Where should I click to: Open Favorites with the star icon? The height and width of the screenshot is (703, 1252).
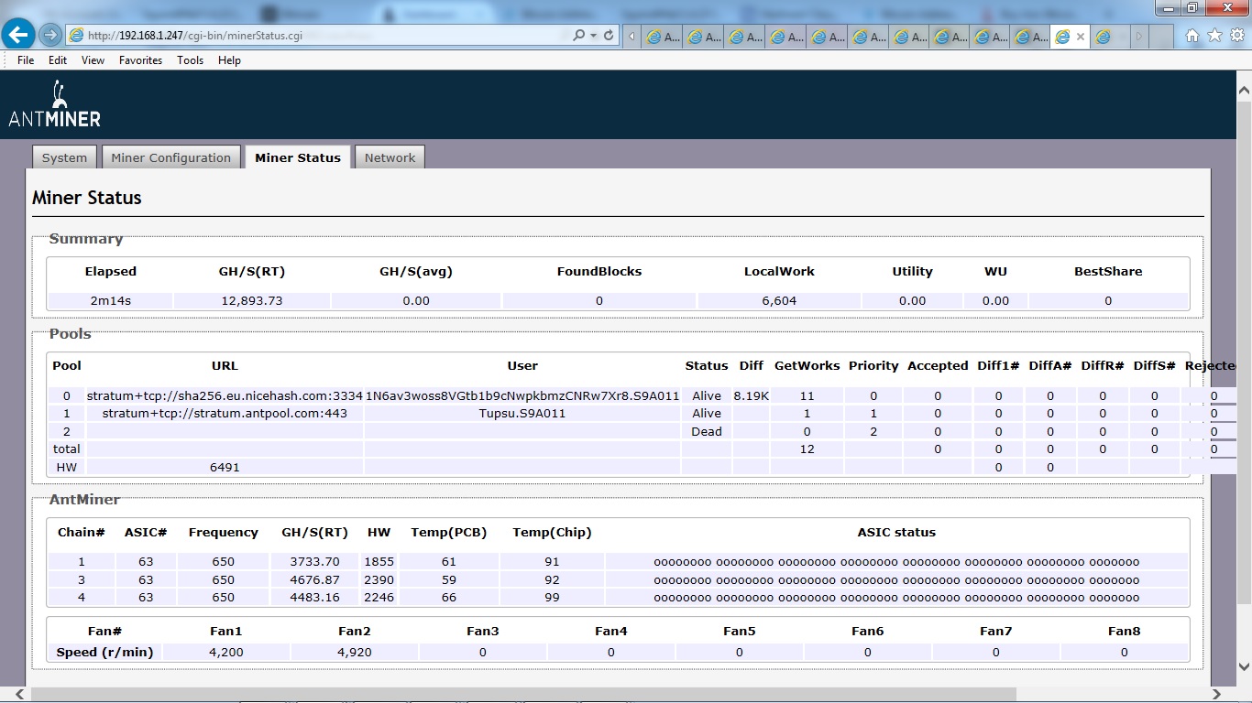(1214, 36)
